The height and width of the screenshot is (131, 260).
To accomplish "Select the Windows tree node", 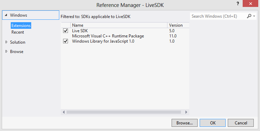I will [31, 15].
